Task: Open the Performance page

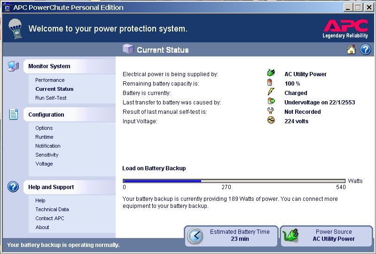Action: point(50,80)
